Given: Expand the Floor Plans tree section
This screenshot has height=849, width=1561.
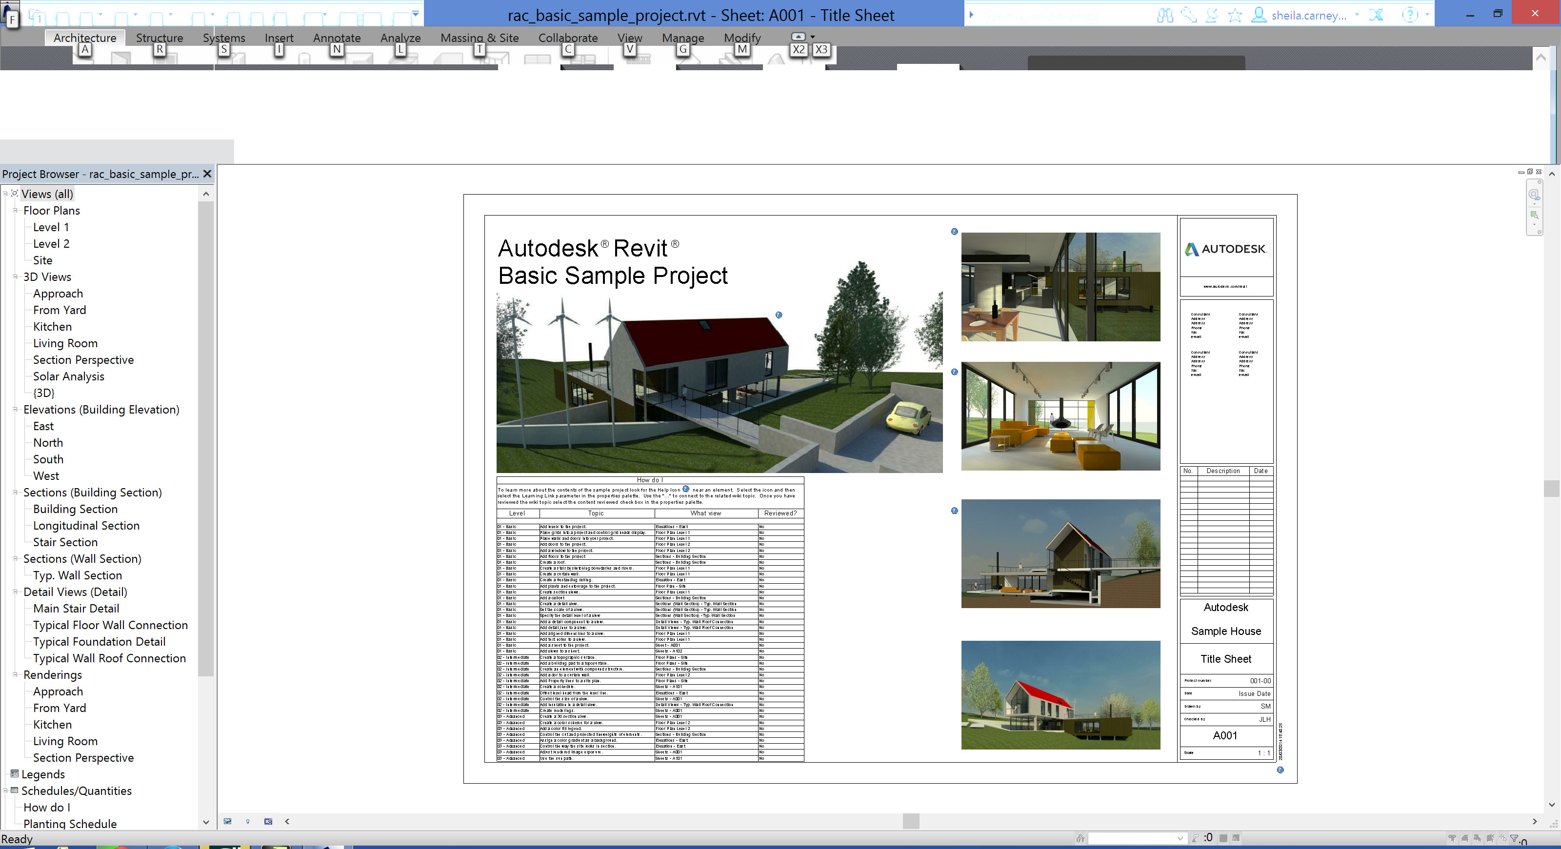Looking at the screenshot, I should tap(15, 210).
